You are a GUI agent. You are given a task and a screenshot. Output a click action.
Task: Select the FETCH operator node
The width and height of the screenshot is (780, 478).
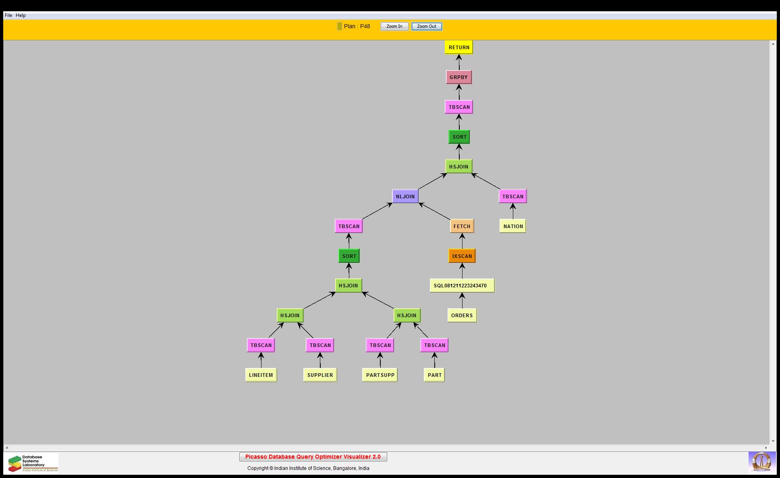[x=462, y=226]
